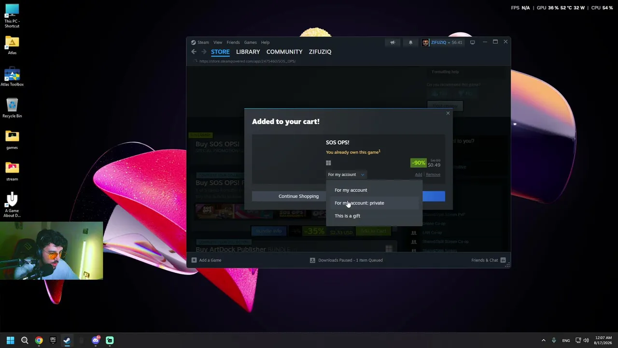The height and width of the screenshot is (348, 618).
Task: Open the taskbar clock and date
Action: [604, 340]
